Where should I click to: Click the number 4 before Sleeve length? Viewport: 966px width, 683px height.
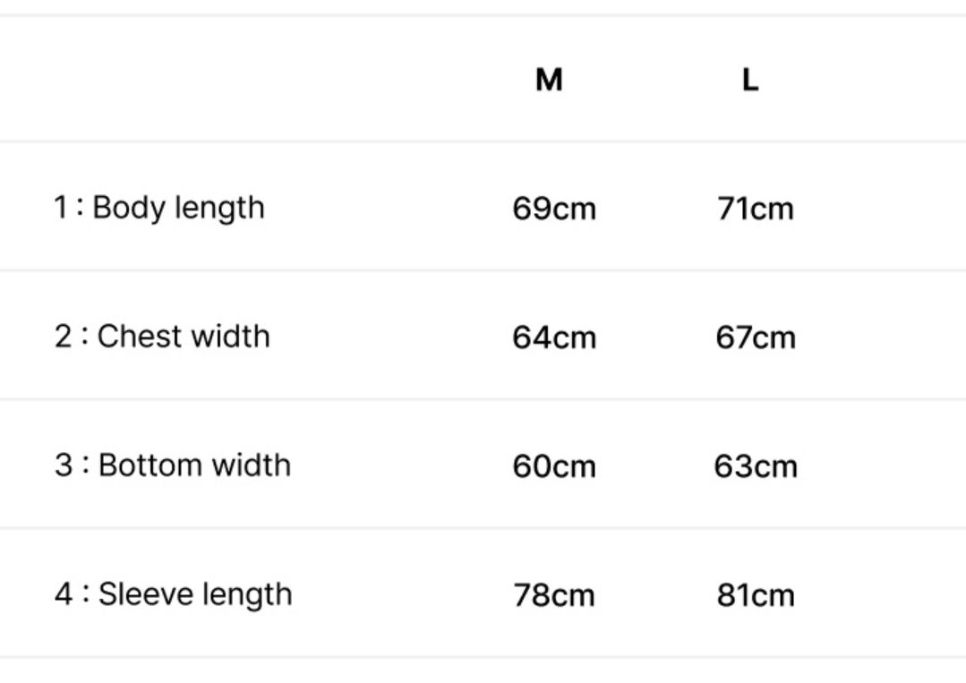pos(63,594)
